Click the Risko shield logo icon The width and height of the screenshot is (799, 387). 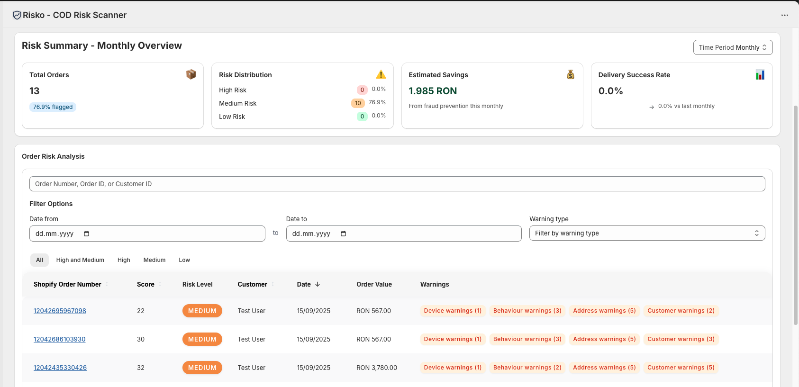pyautogui.click(x=17, y=15)
